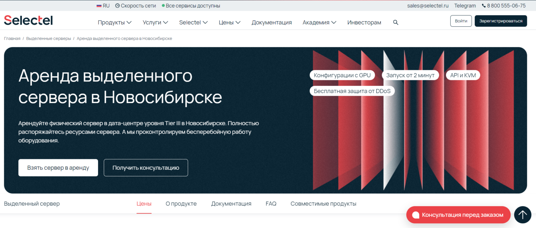Screen dimensions: 536x228
Task: Click the API и KVM tag
Action: pos(463,75)
